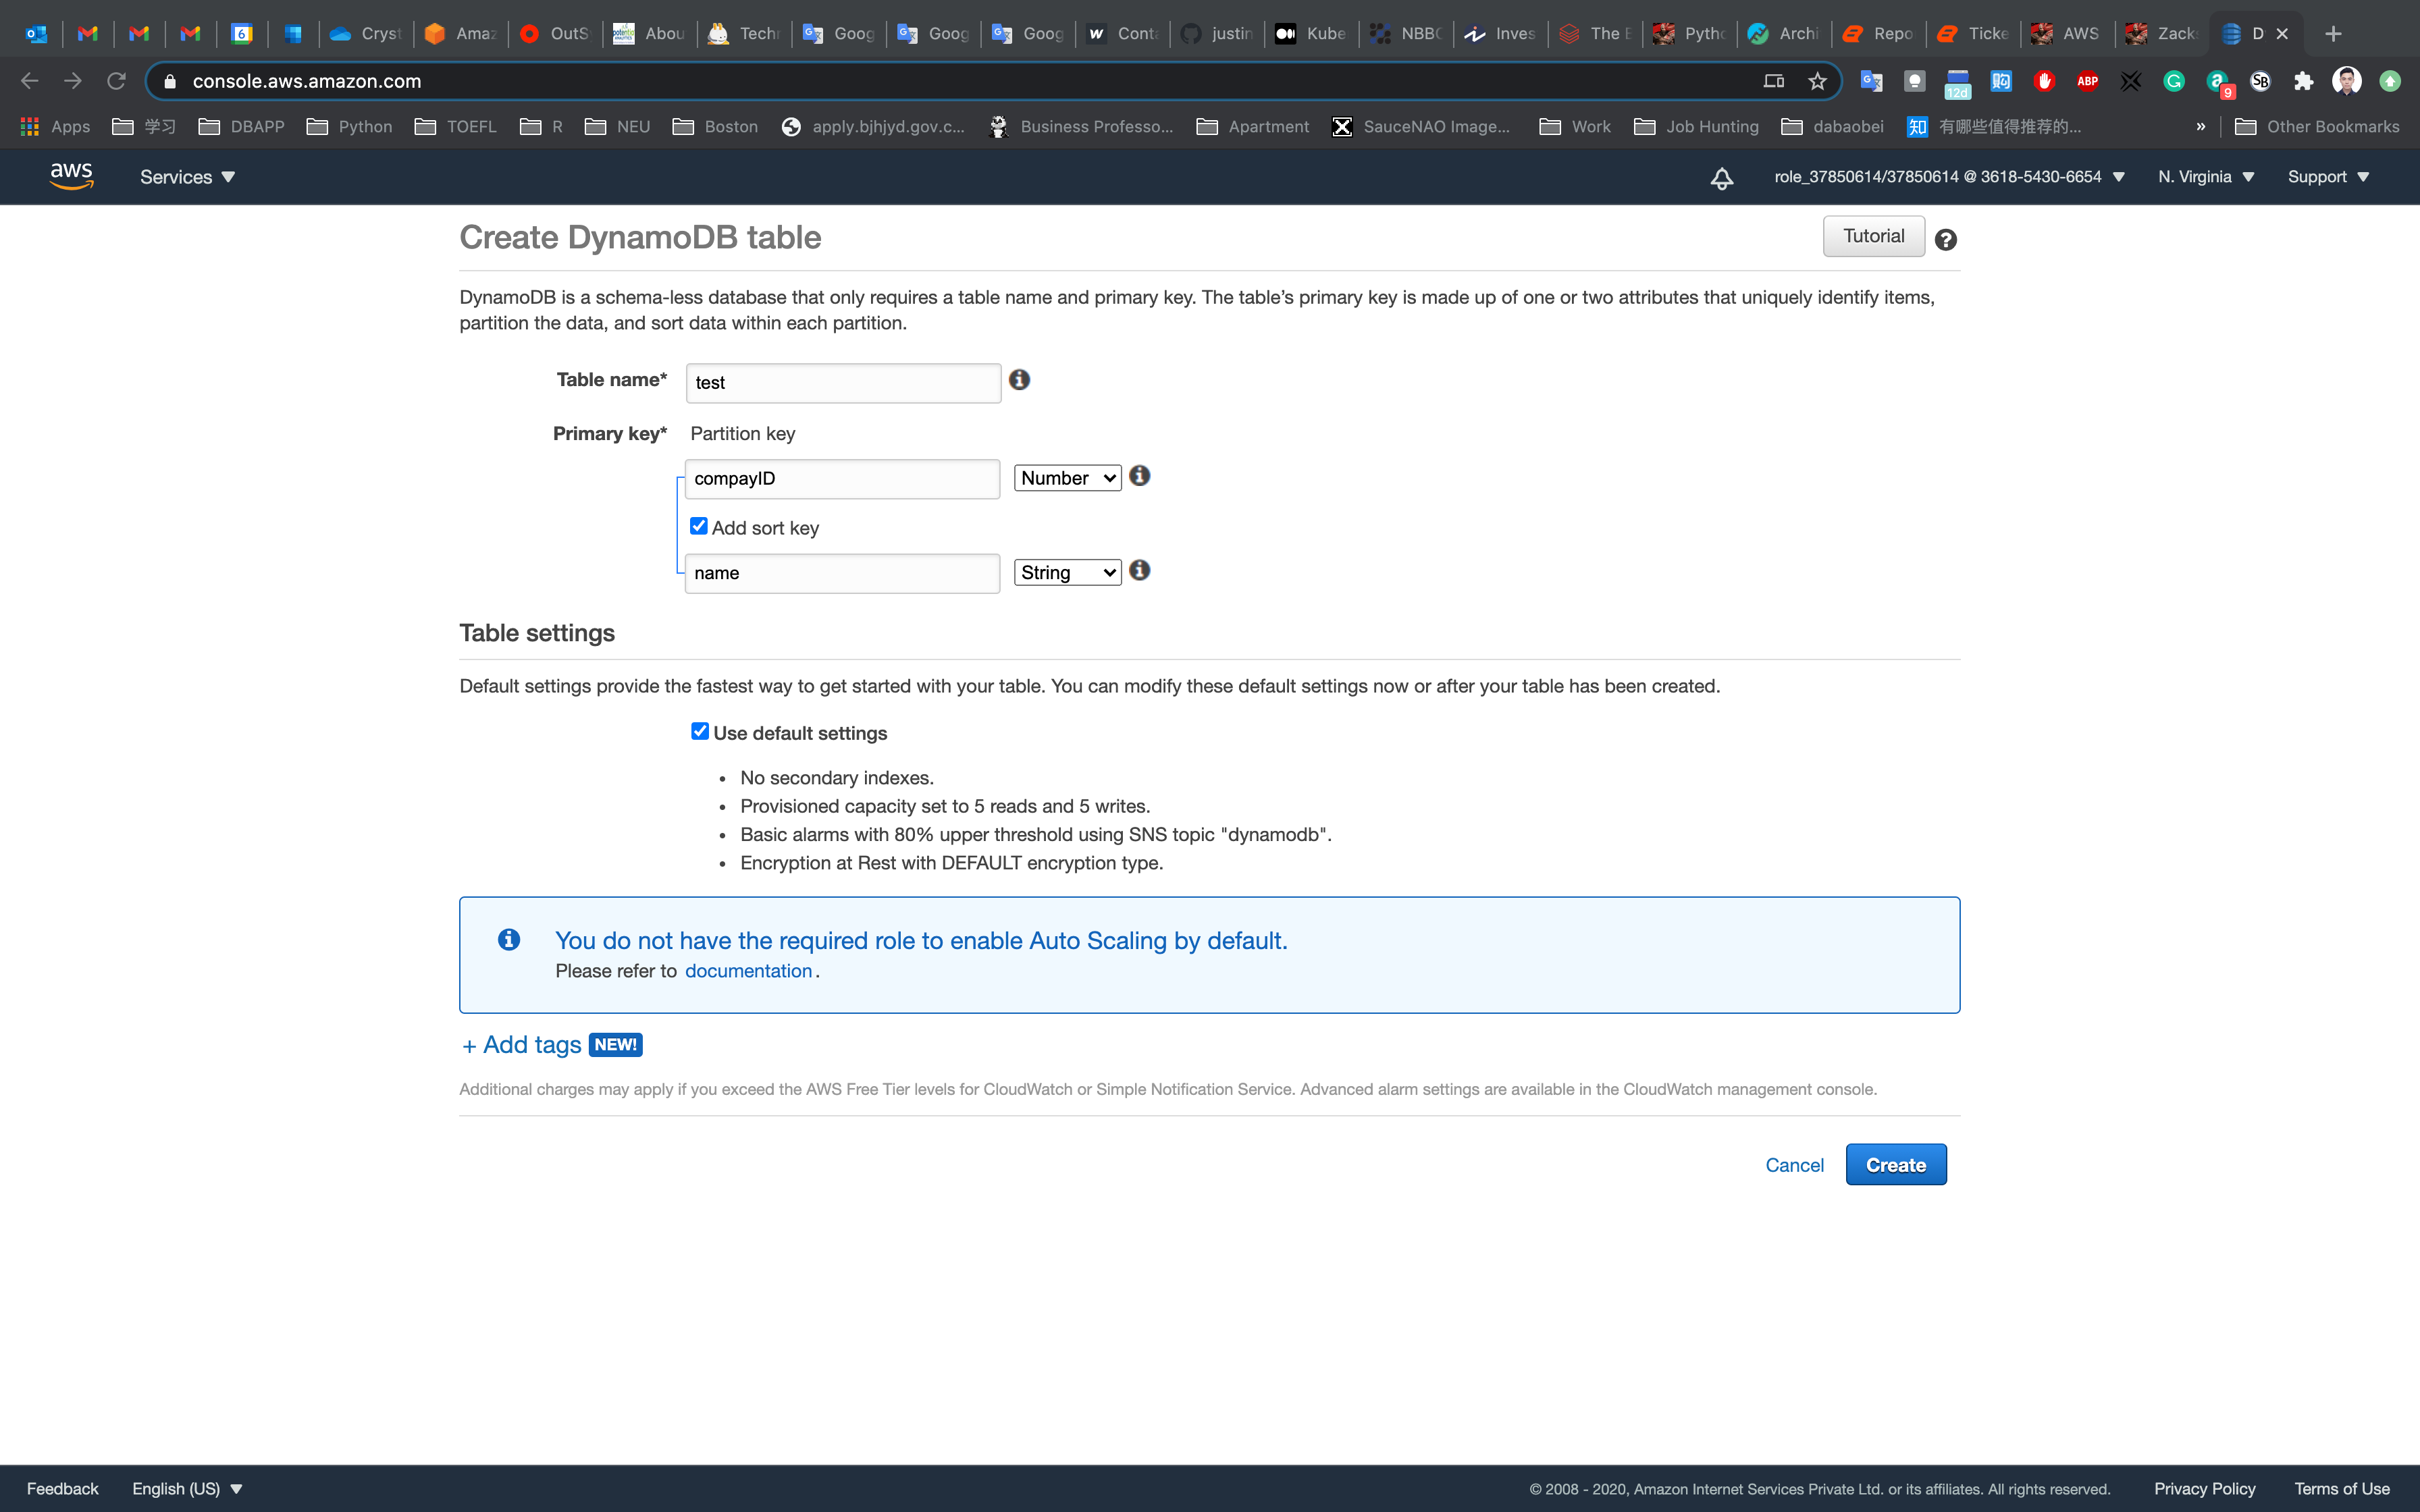Expand the Add tags section
The image size is (2420, 1512).
[522, 1045]
